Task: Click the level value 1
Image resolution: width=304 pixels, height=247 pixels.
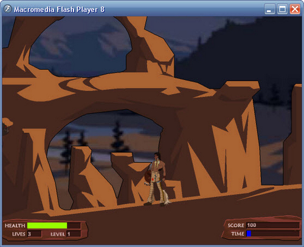Action: [x=69, y=234]
